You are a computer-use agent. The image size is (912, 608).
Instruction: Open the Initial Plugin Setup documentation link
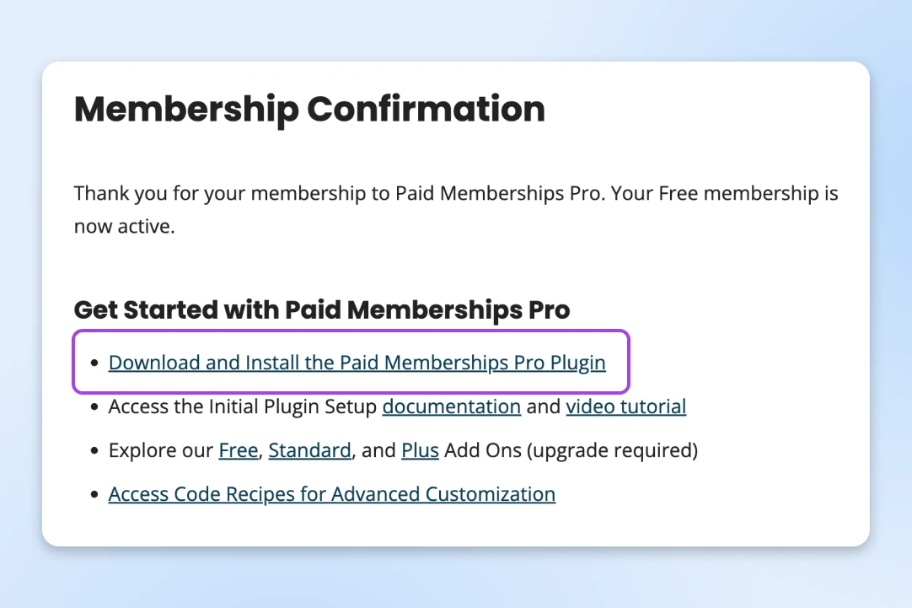click(x=451, y=406)
